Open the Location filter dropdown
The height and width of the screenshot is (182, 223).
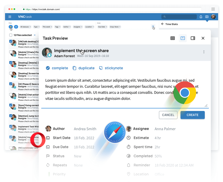[89, 27]
